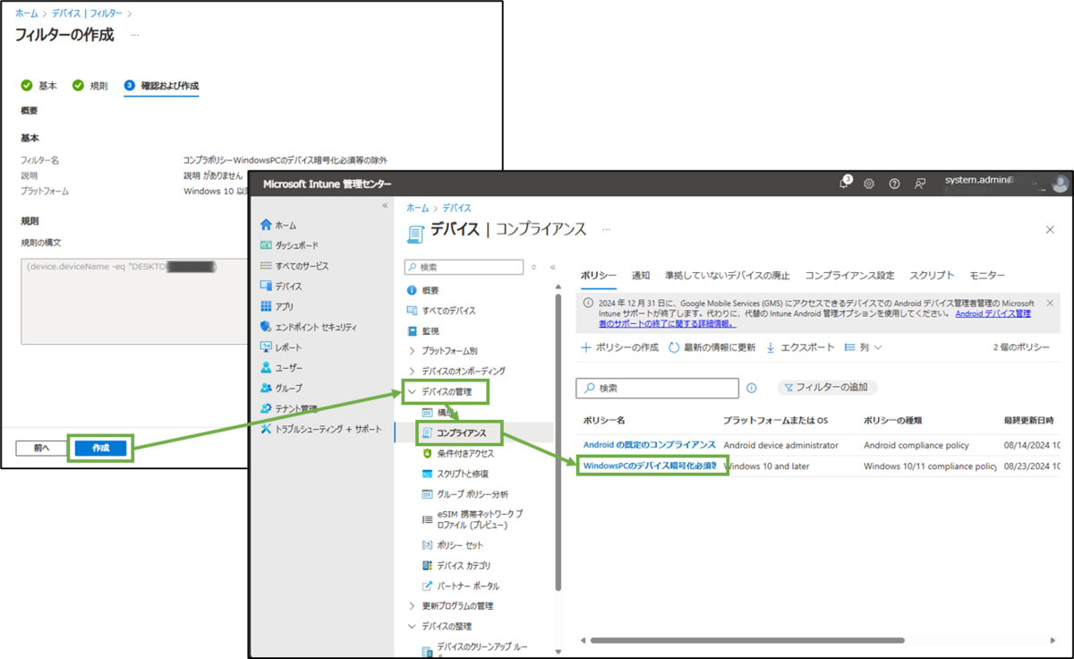The width and height of the screenshot is (1074, 659).
Task: Click ポリシーの作成 button
Action: (x=619, y=347)
